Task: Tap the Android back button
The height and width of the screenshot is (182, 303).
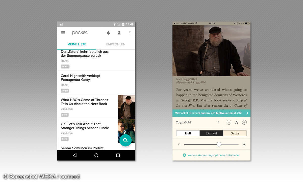Action: click(x=74, y=155)
